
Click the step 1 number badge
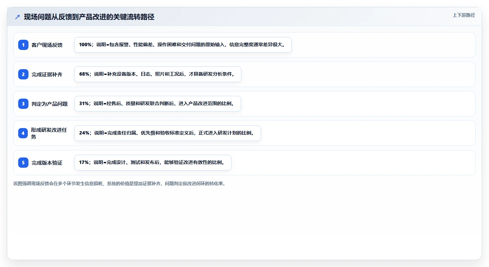(x=23, y=45)
